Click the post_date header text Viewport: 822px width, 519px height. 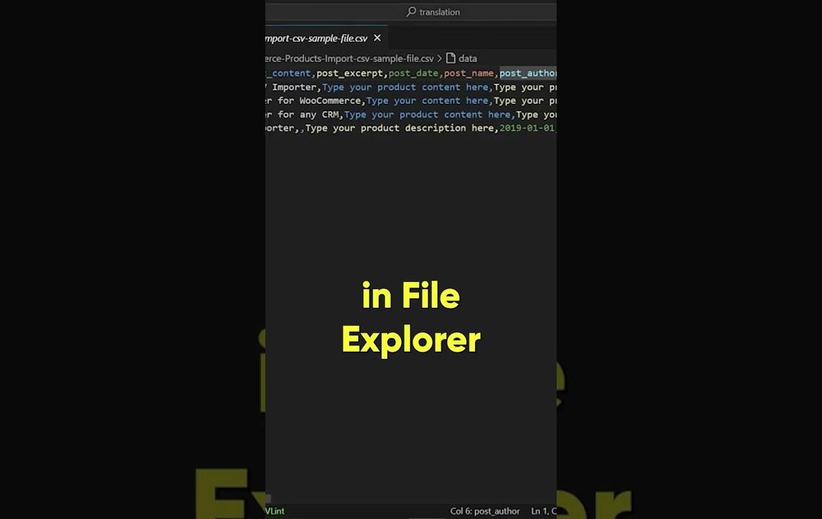pyautogui.click(x=413, y=74)
